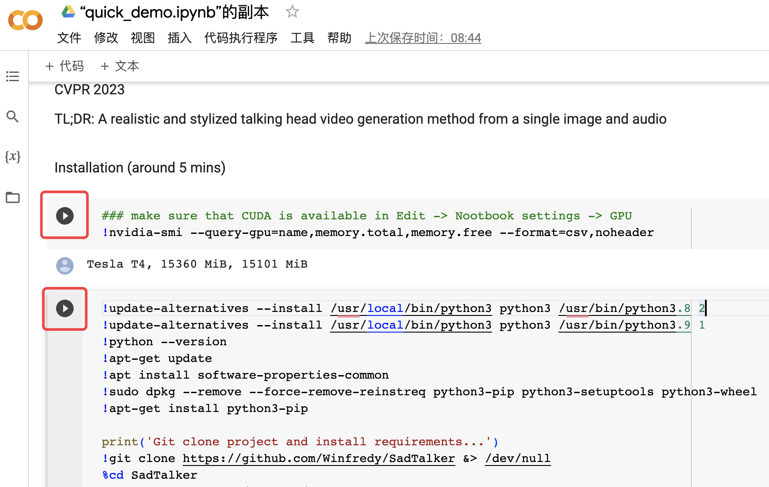Click the Colab logo icon
The image size is (769, 487).
pyautogui.click(x=25, y=20)
